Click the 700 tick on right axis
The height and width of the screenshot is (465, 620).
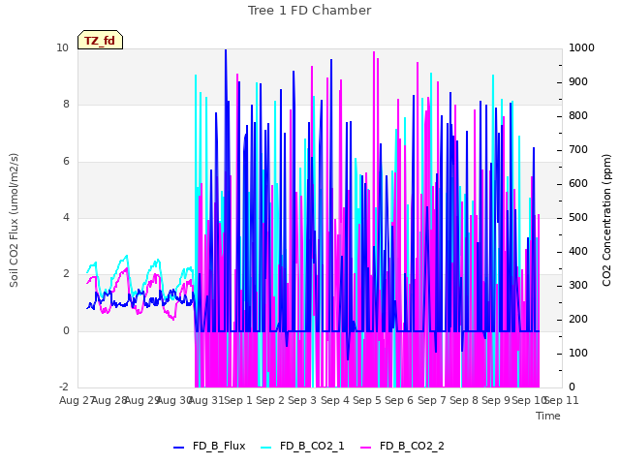tap(578, 150)
